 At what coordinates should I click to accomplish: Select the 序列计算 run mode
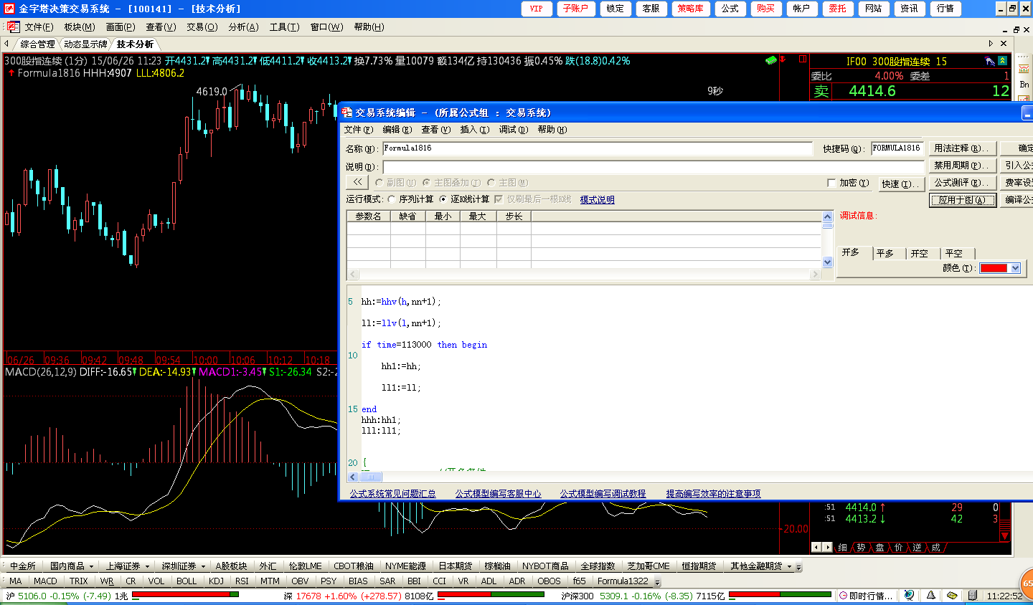(410, 199)
